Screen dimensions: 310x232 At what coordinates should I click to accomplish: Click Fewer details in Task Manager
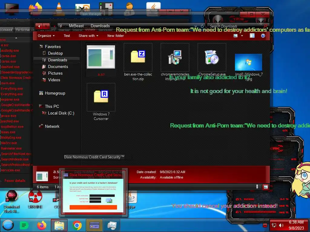[15, 181]
